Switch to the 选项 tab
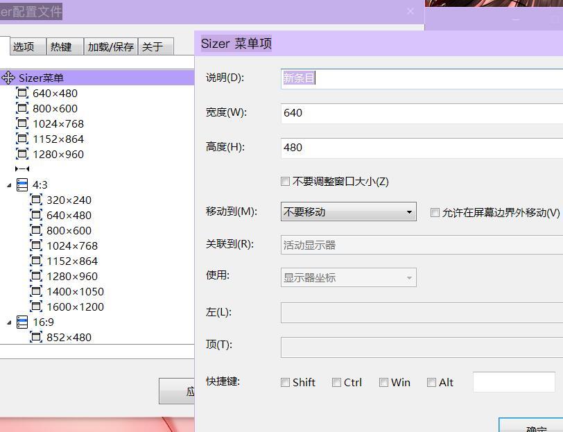This screenshot has height=432, width=563. (28, 46)
